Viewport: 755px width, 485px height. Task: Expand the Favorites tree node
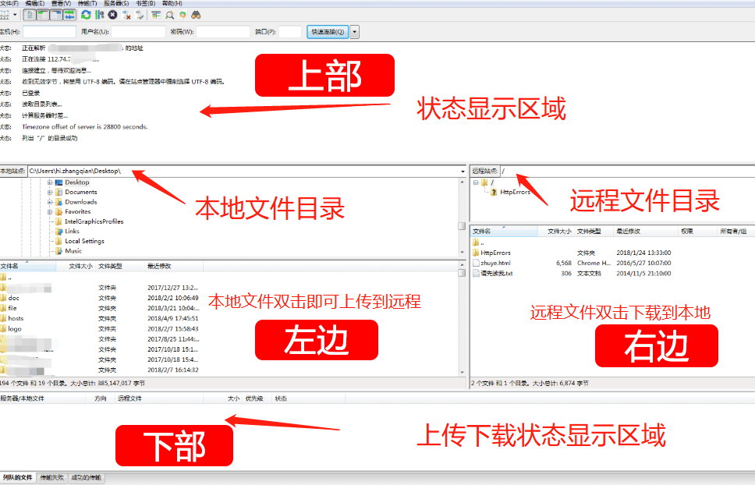50,212
